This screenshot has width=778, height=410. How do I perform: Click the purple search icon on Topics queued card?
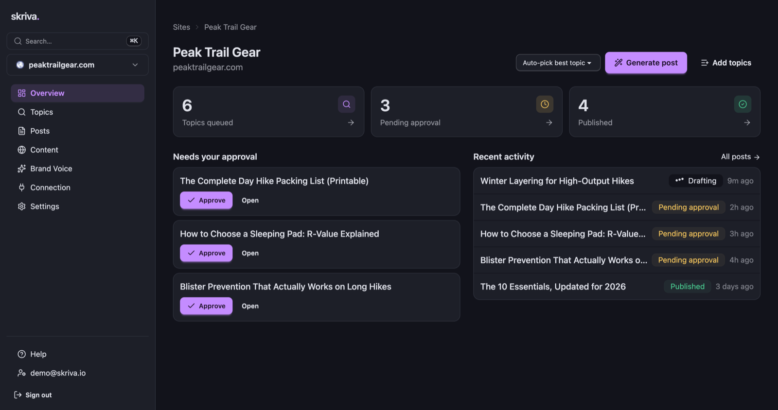tap(347, 104)
